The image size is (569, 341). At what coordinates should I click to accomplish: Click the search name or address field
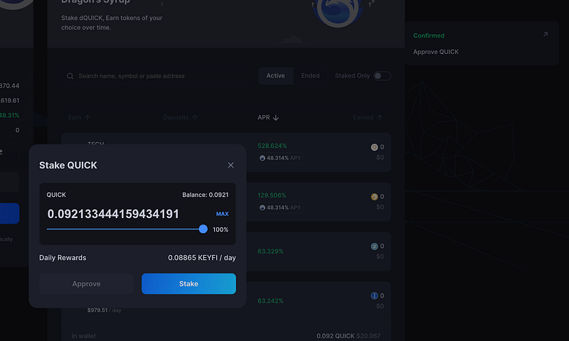click(x=156, y=76)
